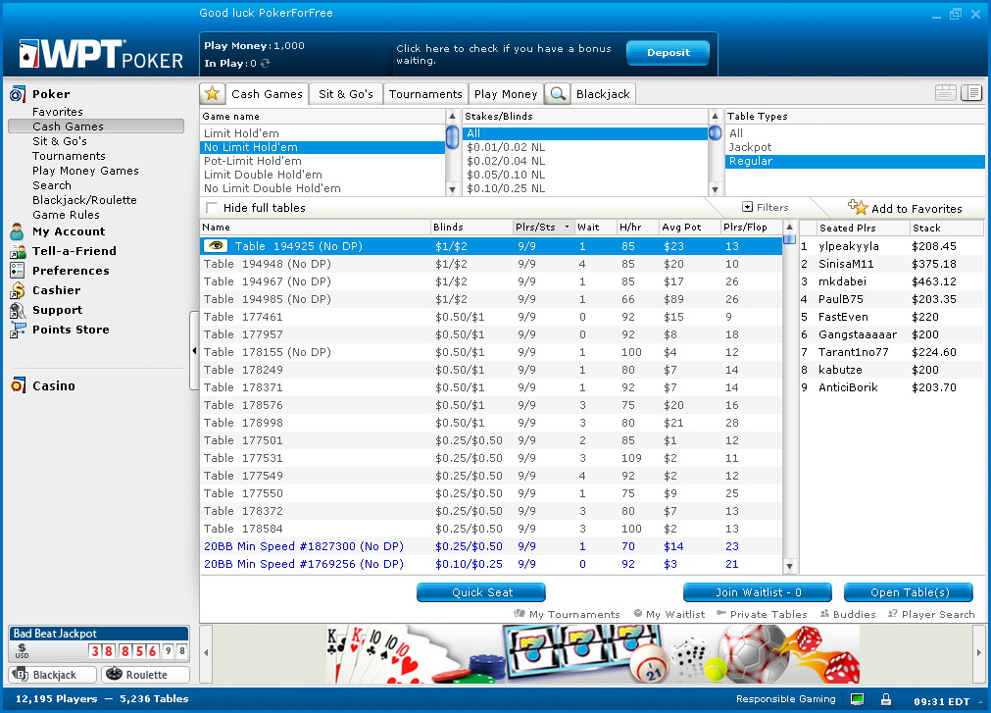991x713 pixels.
Task: Click the Bad Beat Jackpot USD icon
Action: (x=23, y=651)
